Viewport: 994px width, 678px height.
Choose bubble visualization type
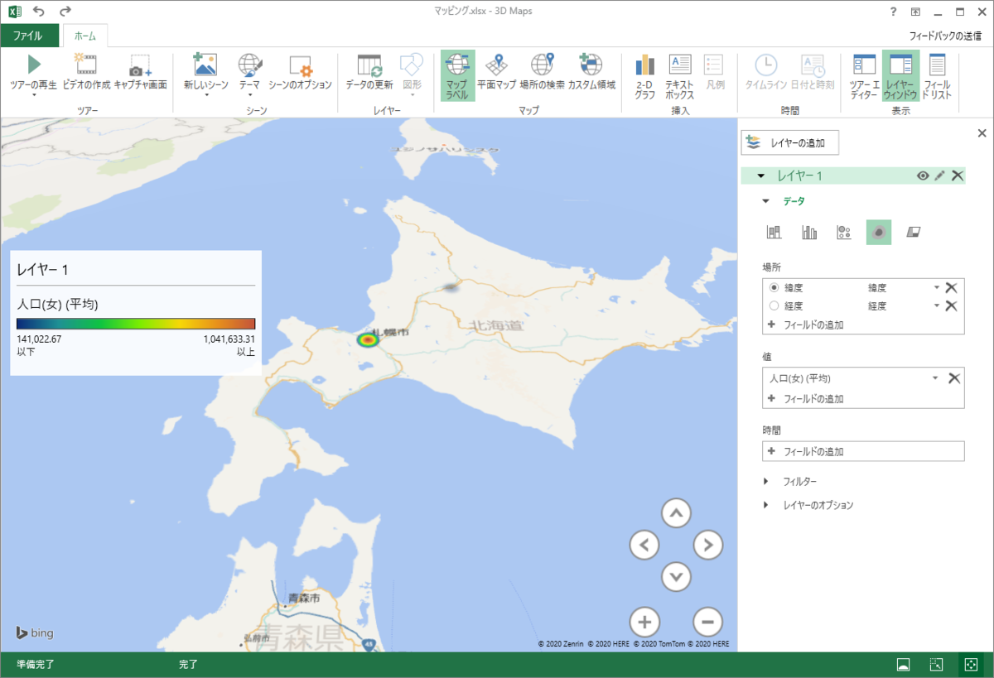coord(844,233)
